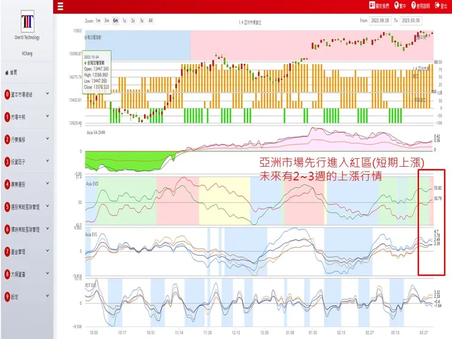Expand the chevron for item 1
This screenshot has height=339, width=452.
[48, 116]
